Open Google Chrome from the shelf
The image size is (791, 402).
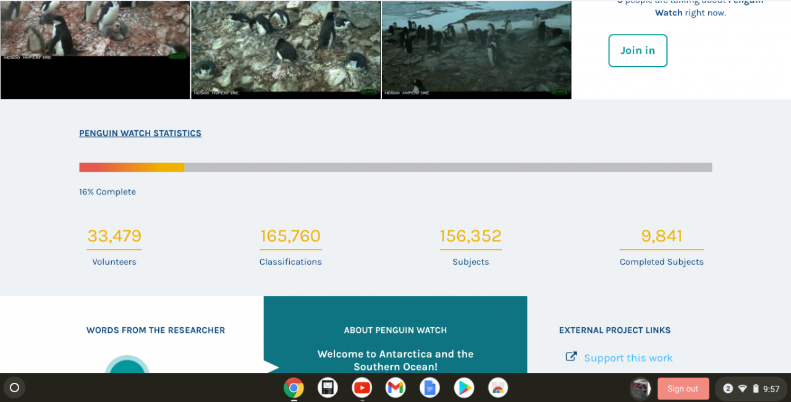point(294,388)
